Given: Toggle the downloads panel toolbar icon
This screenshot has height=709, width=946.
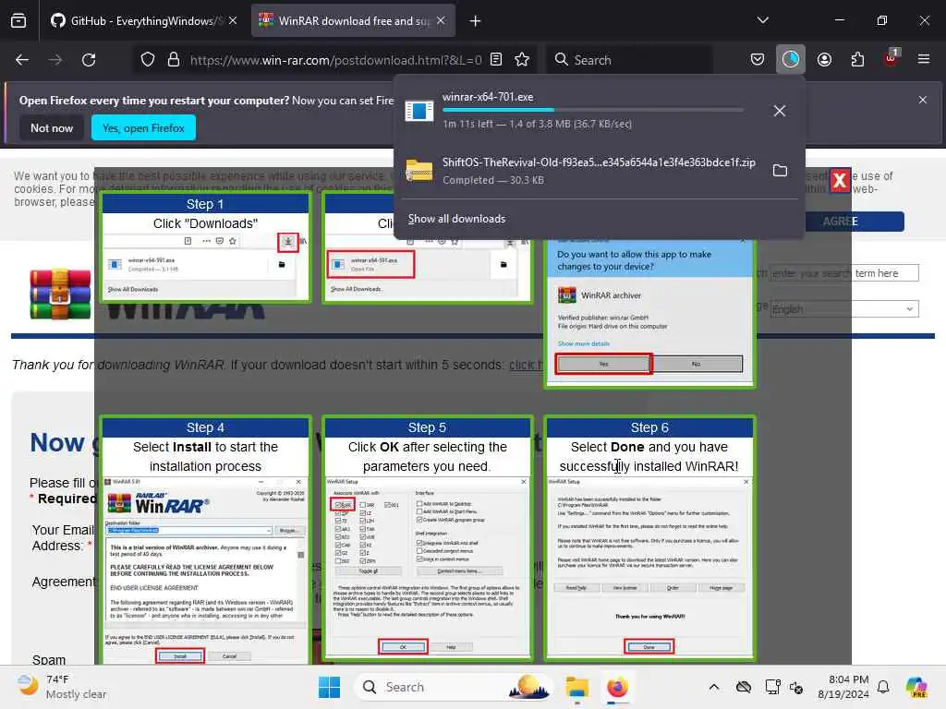Looking at the screenshot, I should click(791, 60).
